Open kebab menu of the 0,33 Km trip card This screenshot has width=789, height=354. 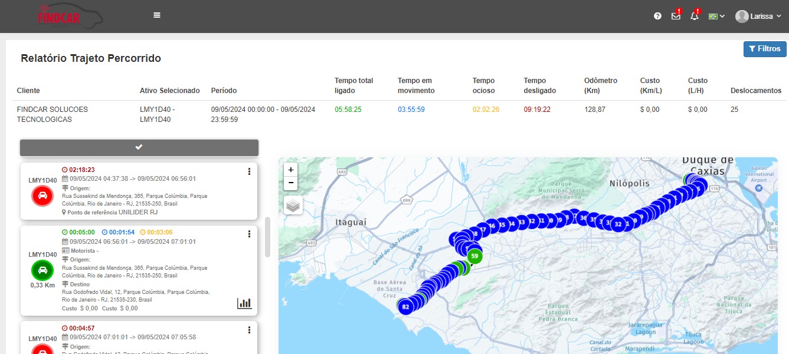coord(249,234)
